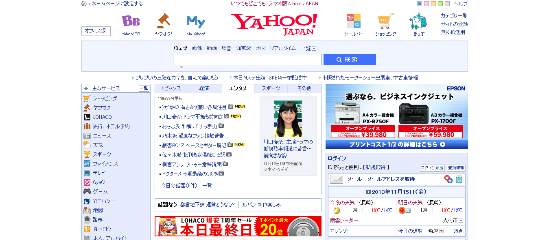The width and height of the screenshot is (549, 240).
Task: Open the ヘルプ link
Action: coord(461,4)
